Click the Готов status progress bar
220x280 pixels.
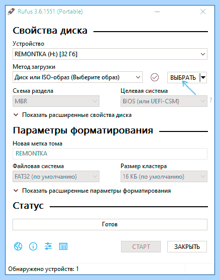[x=110, y=224]
